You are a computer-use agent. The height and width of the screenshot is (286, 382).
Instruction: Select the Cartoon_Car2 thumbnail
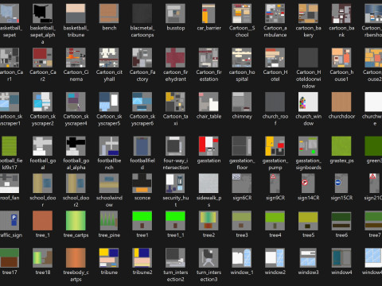43,57
